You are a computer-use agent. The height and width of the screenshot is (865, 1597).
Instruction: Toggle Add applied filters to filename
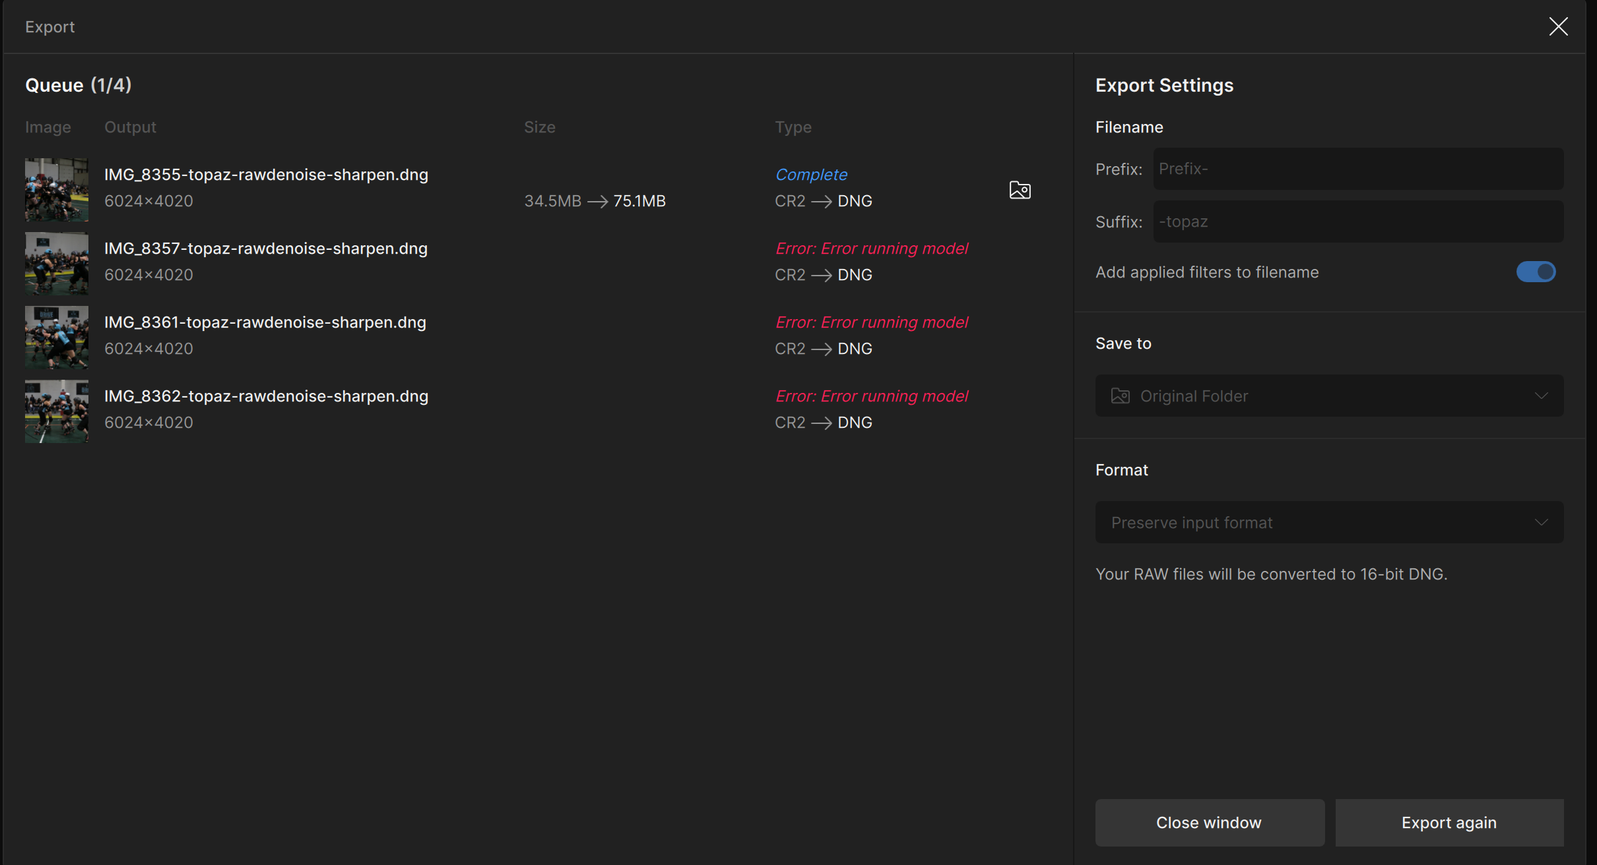1535,272
